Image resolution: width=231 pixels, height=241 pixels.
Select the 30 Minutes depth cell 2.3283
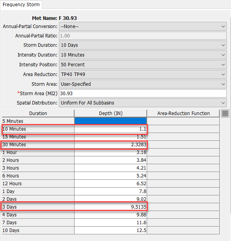tap(110, 145)
